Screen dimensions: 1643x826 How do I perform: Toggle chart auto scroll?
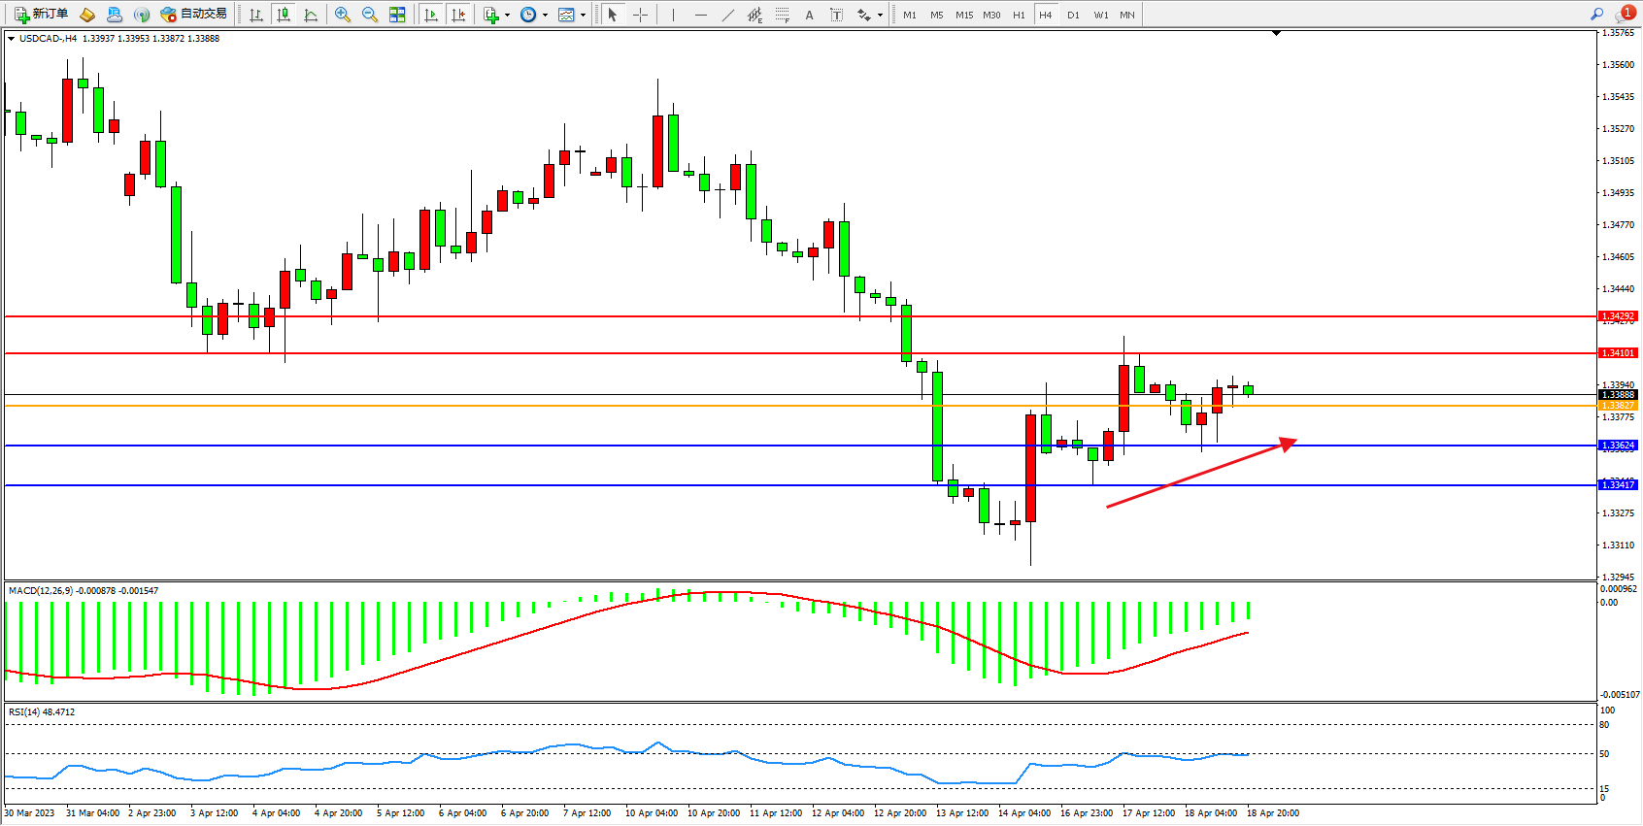(431, 15)
